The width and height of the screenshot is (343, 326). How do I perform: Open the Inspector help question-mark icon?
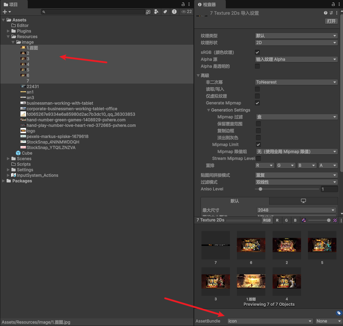(325, 12)
